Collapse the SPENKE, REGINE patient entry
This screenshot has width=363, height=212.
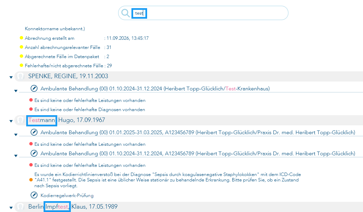tap(11, 77)
